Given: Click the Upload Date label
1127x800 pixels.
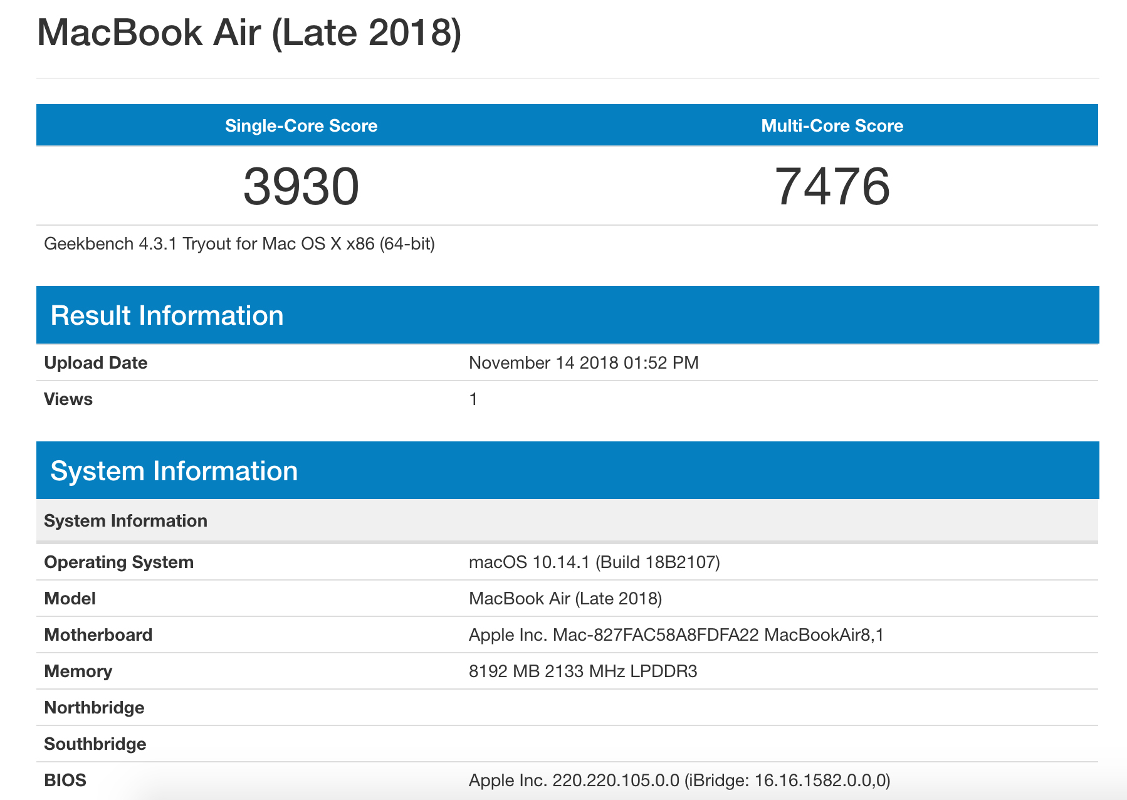Looking at the screenshot, I should (96, 363).
